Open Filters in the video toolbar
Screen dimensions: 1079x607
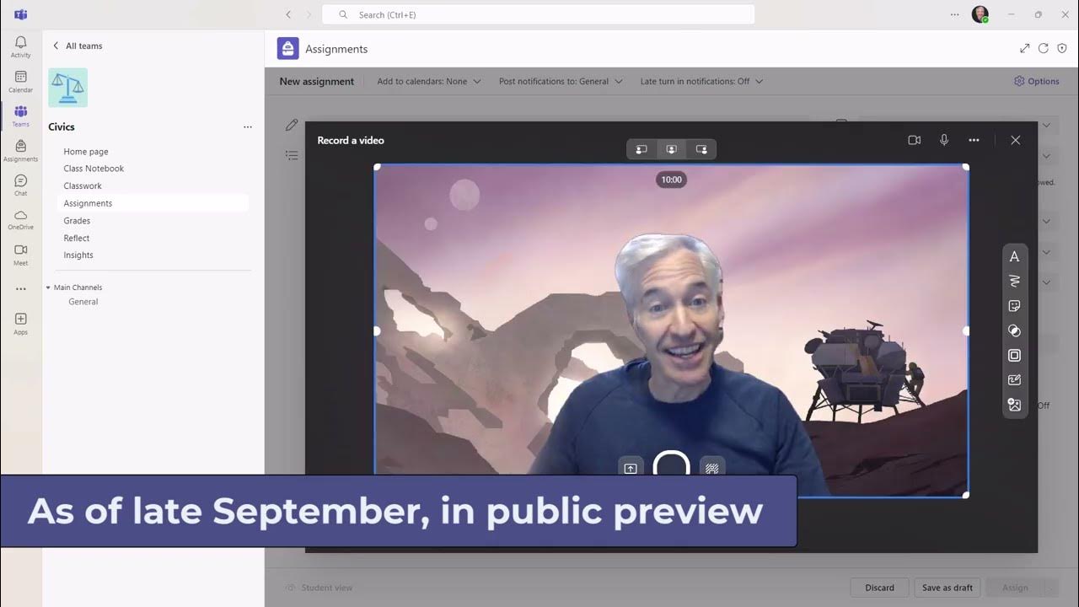1014,330
